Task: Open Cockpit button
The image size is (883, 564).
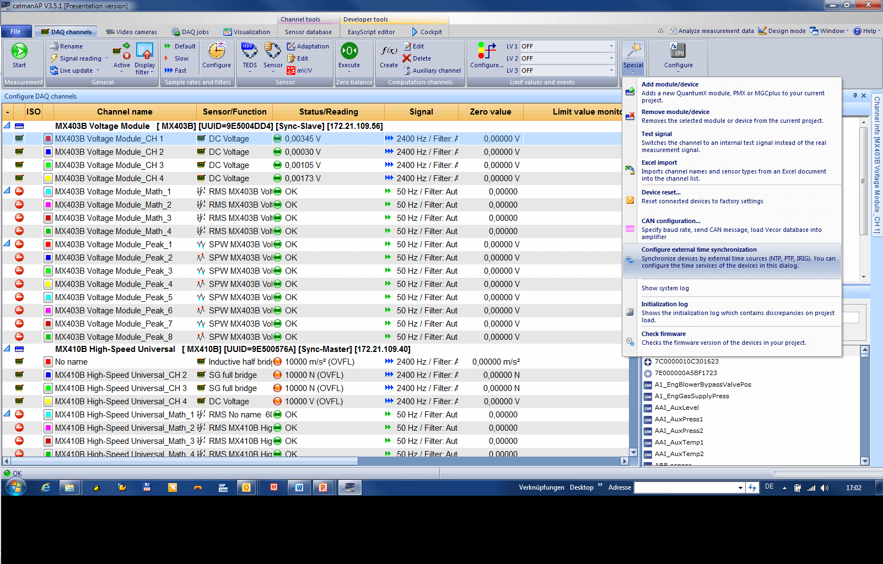Action: point(427,32)
